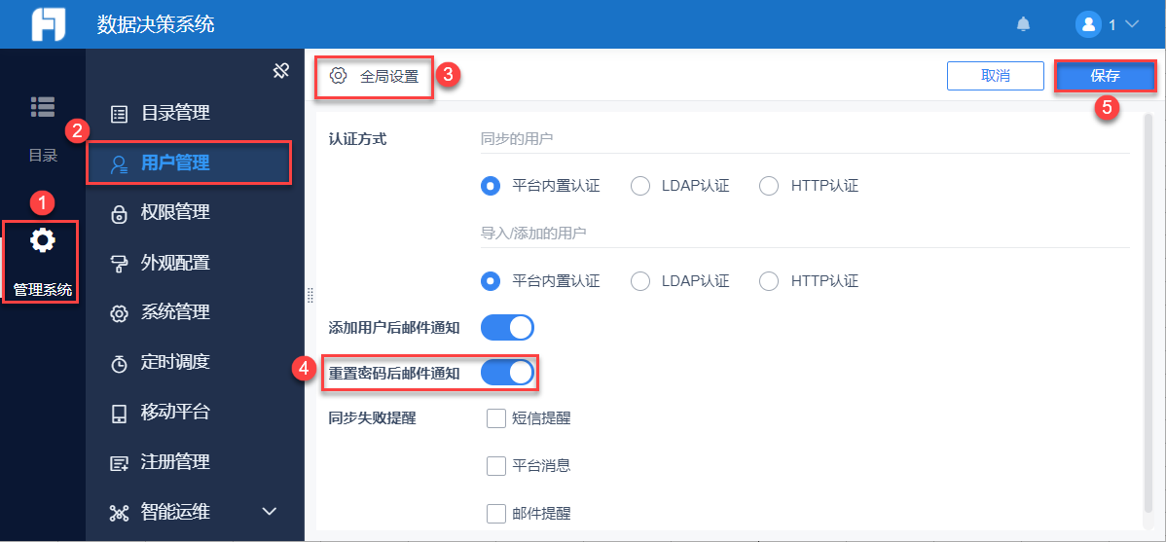Click the 移动平台 tablet icon
The height and width of the screenshot is (542, 1166).
[x=119, y=414]
